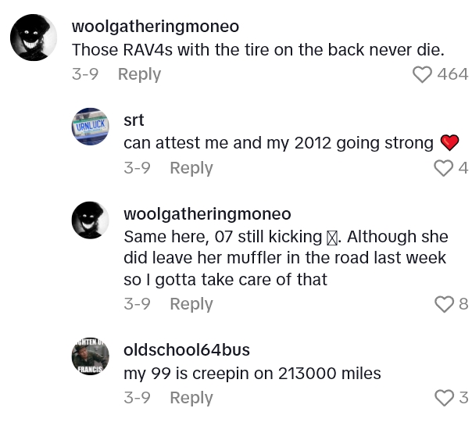Click the top comment text about RAV4s

pos(258,49)
